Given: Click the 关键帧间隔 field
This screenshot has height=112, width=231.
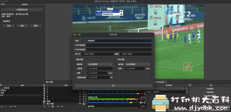Looking at the screenshot, I should click(98, 78).
